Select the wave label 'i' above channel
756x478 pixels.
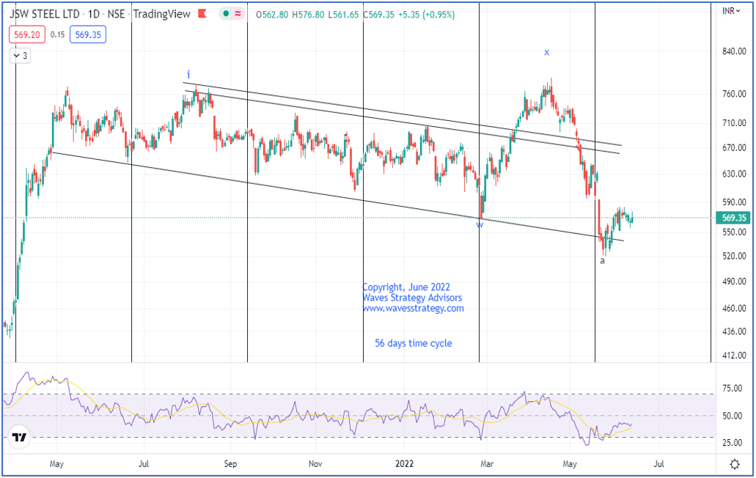point(188,74)
